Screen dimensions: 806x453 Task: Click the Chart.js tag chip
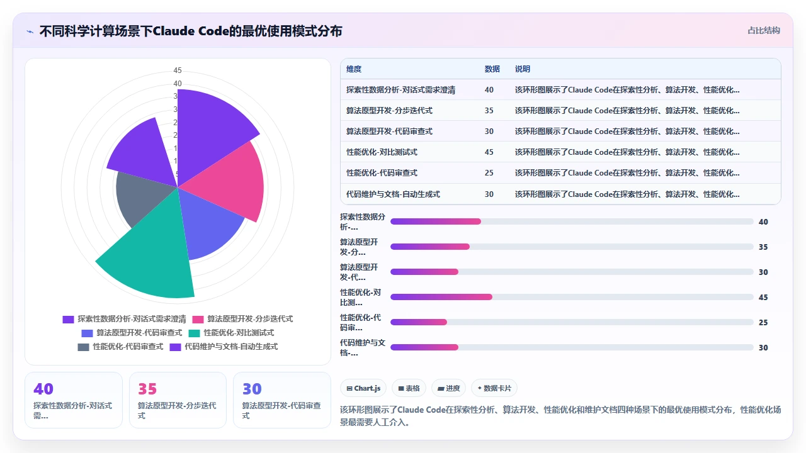364,388
